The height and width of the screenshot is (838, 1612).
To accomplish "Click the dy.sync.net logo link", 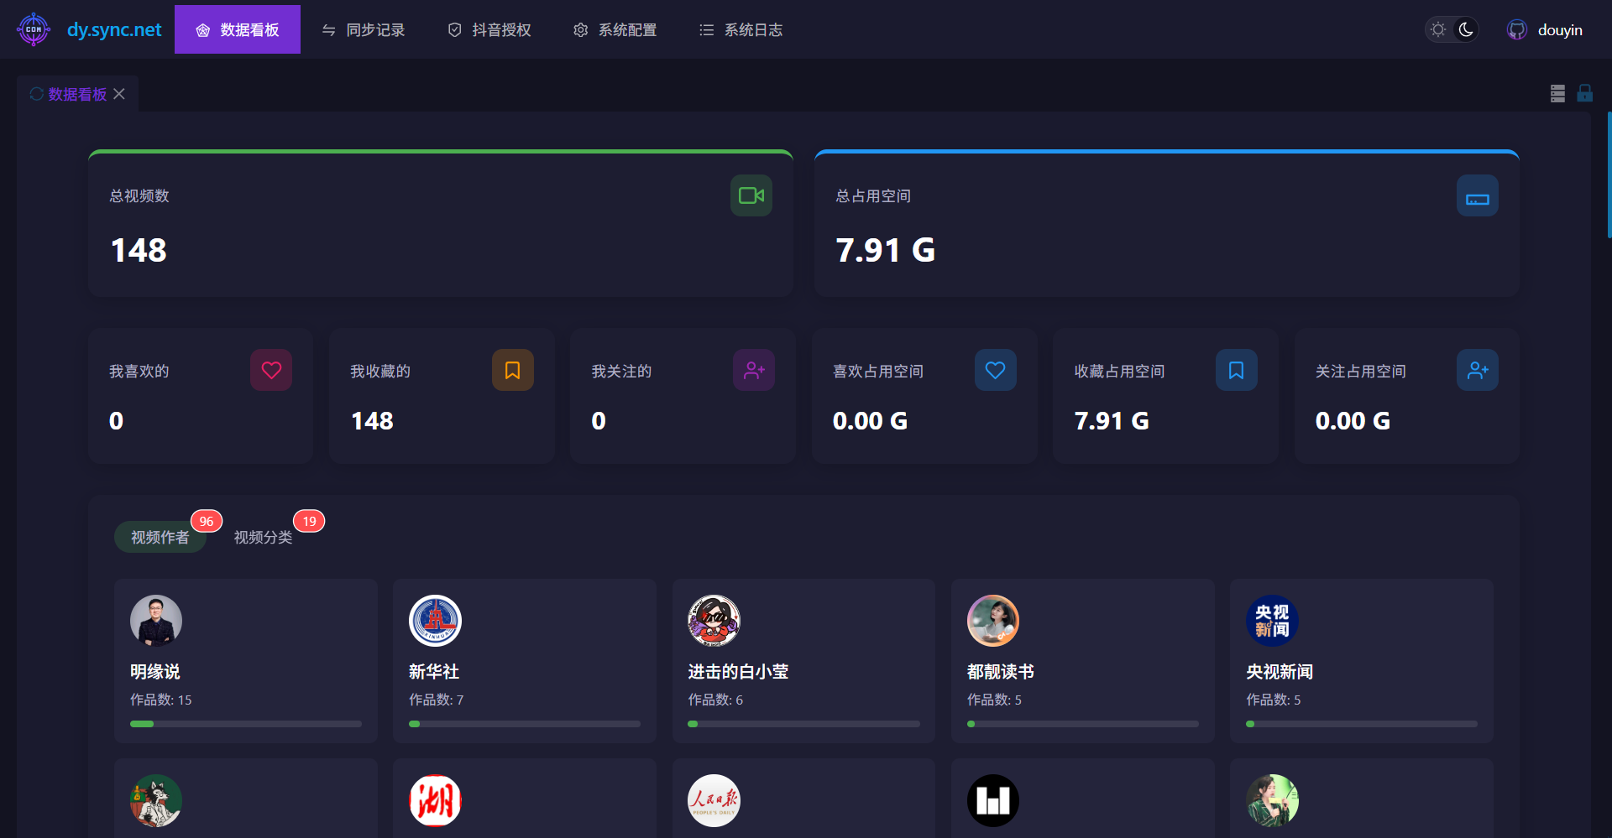I will (90, 30).
